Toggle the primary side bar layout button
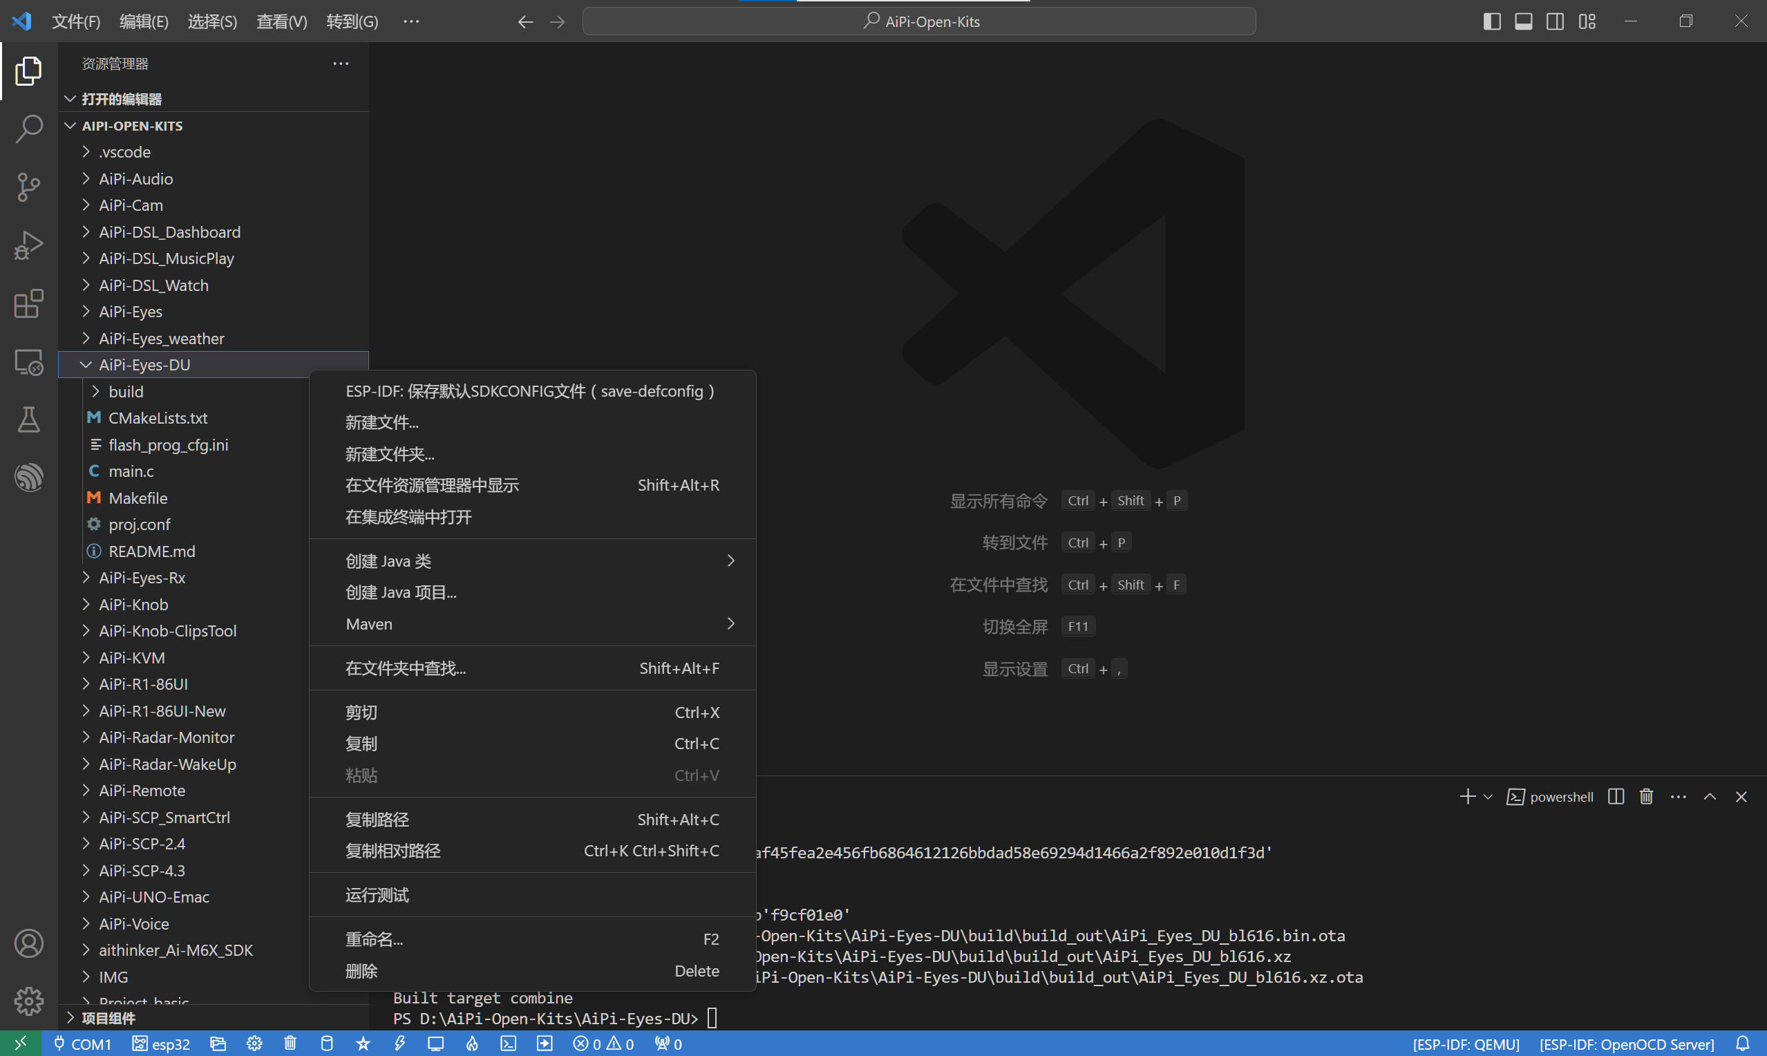 pos(1492,21)
